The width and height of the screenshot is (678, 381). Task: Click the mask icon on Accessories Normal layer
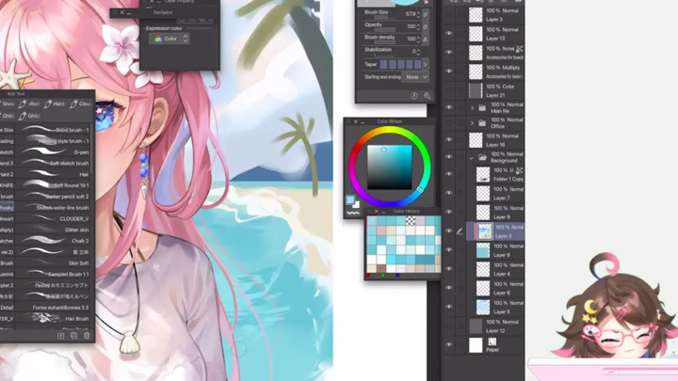pos(519,48)
